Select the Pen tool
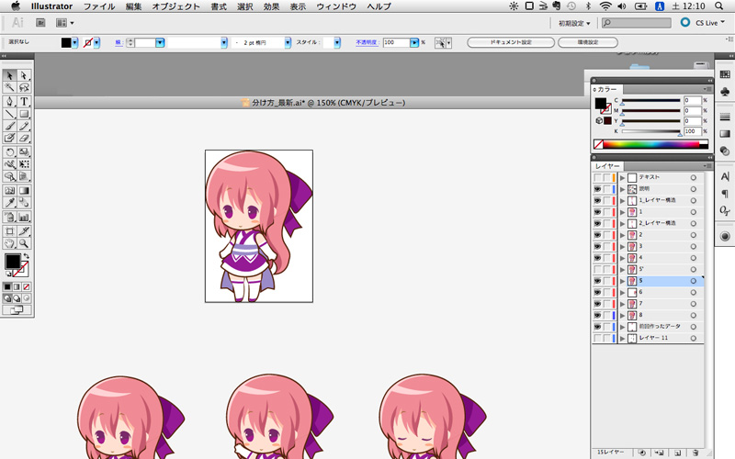The height and width of the screenshot is (459, 735). click(x=9, y=101)
